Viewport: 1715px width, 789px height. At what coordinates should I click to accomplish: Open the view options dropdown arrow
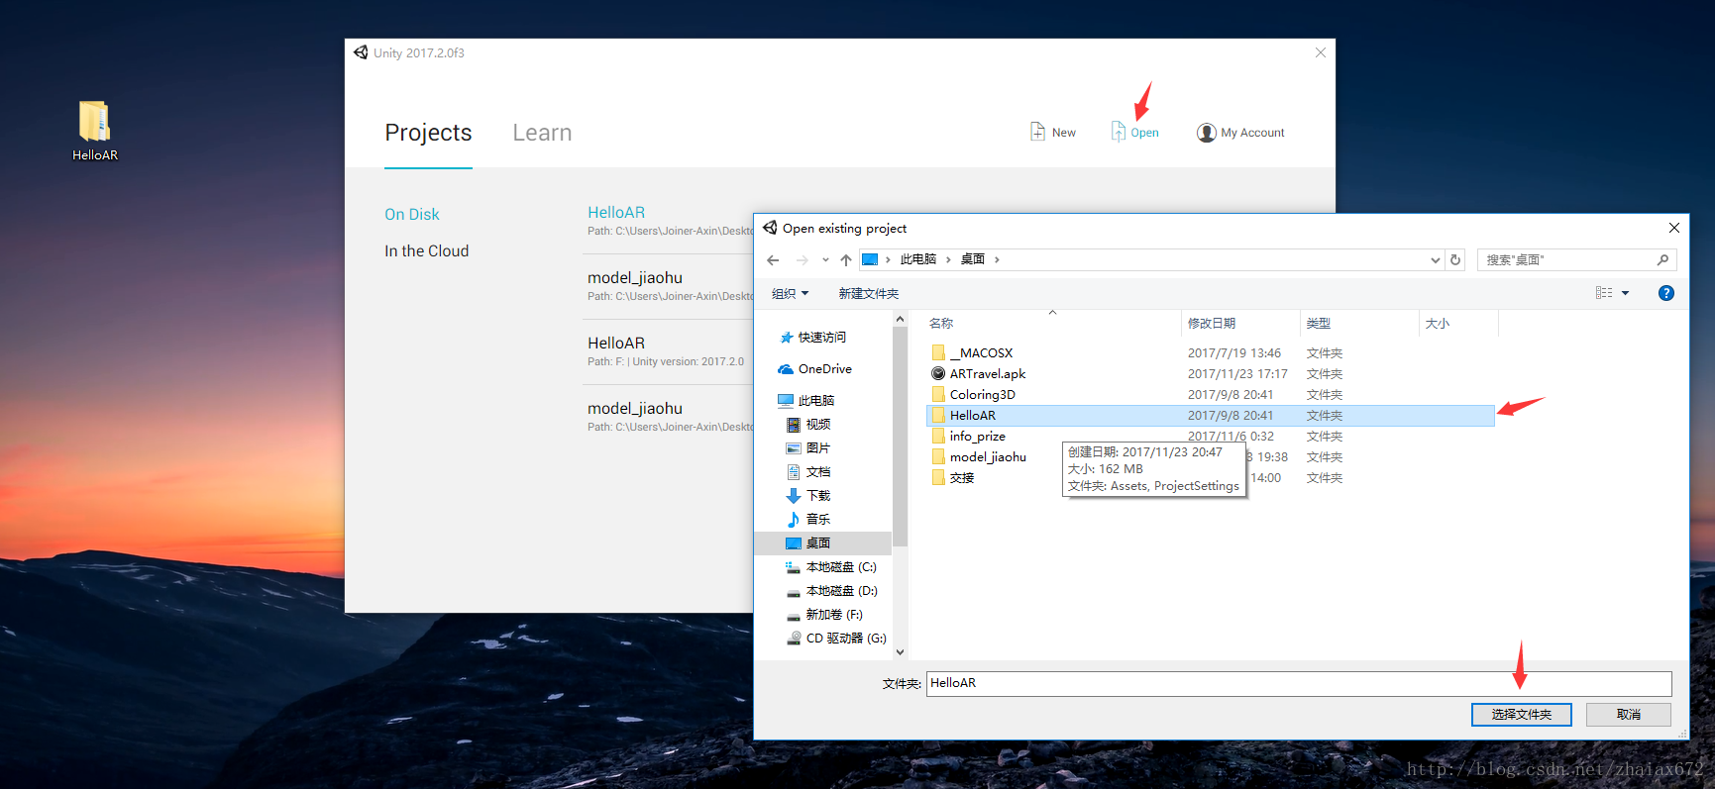(1626, 293)
